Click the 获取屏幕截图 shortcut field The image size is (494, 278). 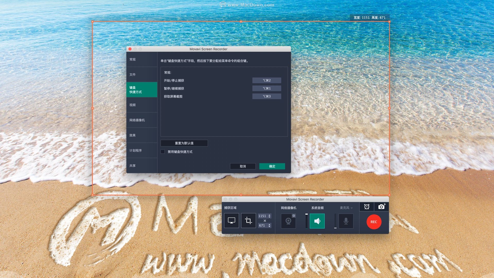point(267,96)
